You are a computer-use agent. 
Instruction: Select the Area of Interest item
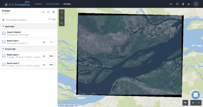point(18,33)
